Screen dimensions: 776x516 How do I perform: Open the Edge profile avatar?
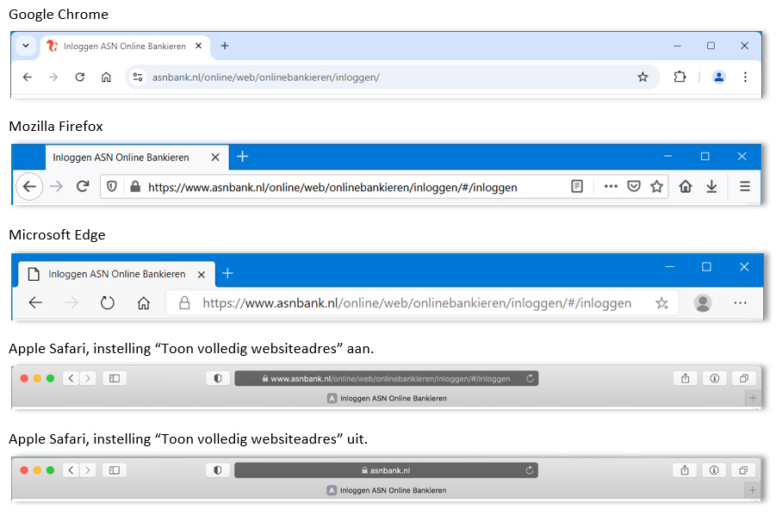pyautogui.click(x=703, y=302)
